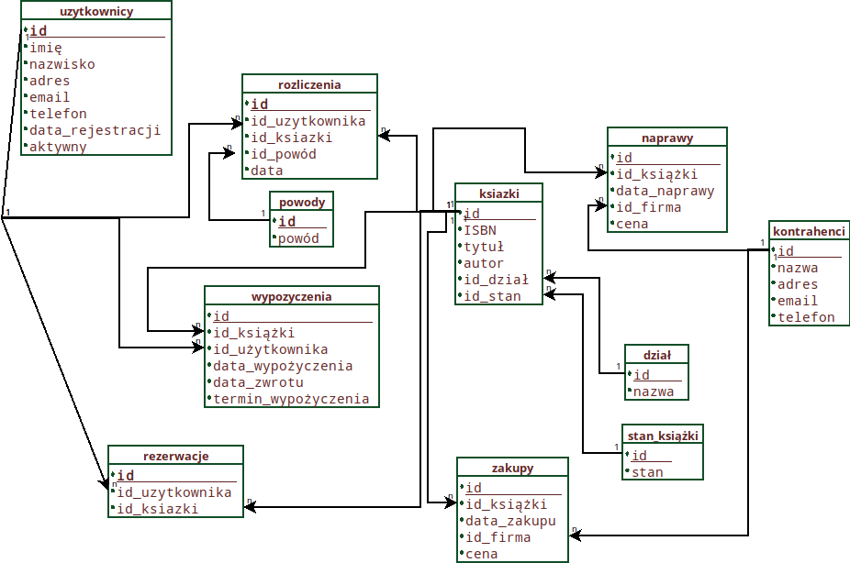Select the cena field in naprawy
The width and height of the screenshot is (850, 563).
click(632, 224)
